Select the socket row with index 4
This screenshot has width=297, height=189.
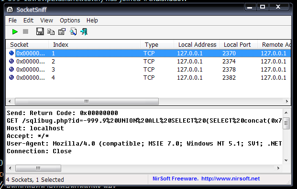[x=148, y=78]
